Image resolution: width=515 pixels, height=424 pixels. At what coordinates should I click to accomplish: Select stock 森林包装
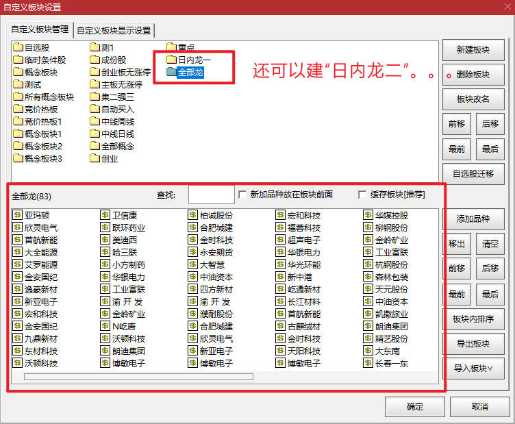(392, 277)
